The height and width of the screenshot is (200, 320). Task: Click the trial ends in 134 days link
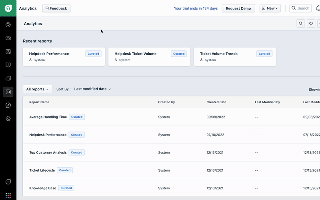click(x=196, y=8)
